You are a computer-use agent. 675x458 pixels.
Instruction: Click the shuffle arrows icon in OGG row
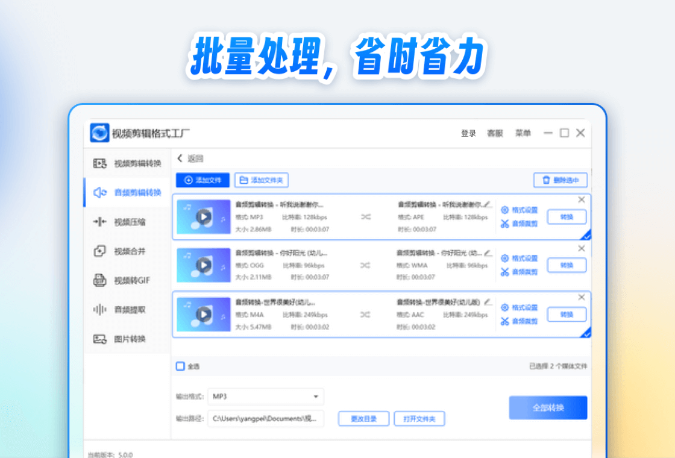click(365, 265)
